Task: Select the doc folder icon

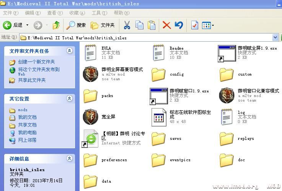Action: coord(227,160)
